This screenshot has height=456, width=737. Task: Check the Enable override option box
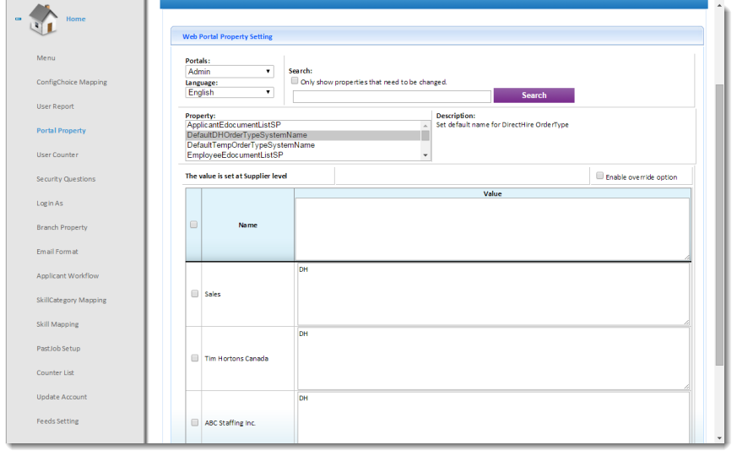click(599, 176)
